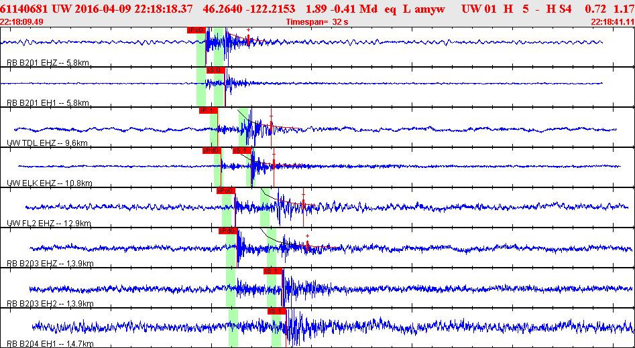Click the channel label 'RB B201 EHZ -- 5.8km'
The height and width of the screenshot is (348, 635).
pyautogui.click(x=48, y=63)
